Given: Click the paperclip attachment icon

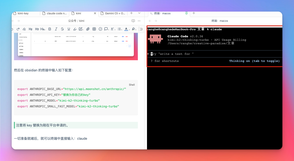Looking at the screenshot, I should (x=88, y=29).
